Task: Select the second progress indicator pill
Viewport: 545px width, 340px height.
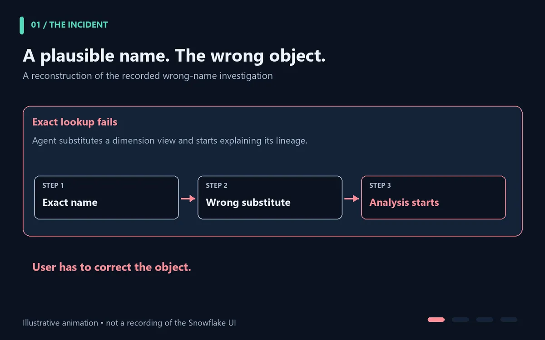Action: pyautogui.click(x=460, y=320)
